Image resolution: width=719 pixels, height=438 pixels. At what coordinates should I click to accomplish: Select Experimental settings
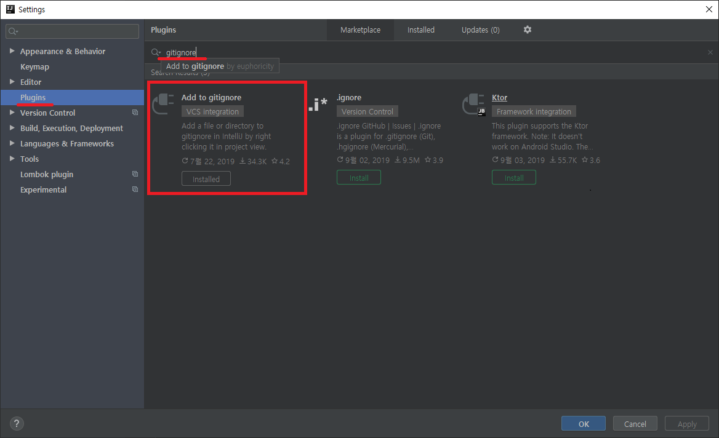pos(43,189)
